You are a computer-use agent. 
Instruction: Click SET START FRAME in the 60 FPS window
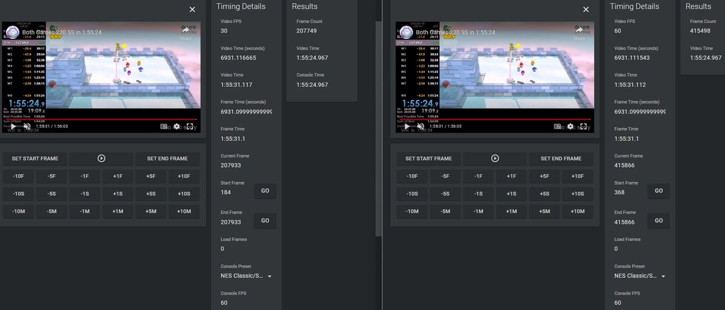tap(428, 159)
